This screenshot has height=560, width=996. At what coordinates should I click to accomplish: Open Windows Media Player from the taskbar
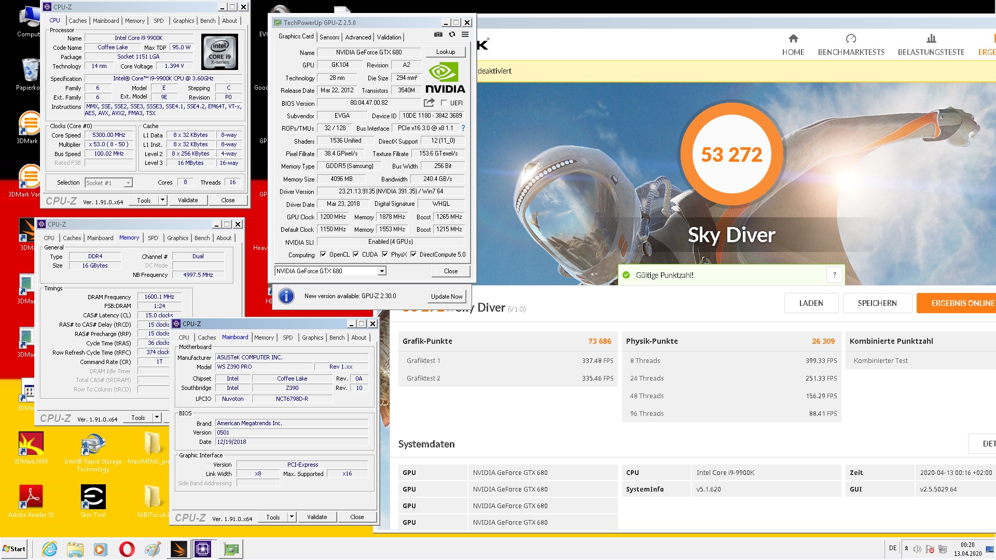point(101,549)
